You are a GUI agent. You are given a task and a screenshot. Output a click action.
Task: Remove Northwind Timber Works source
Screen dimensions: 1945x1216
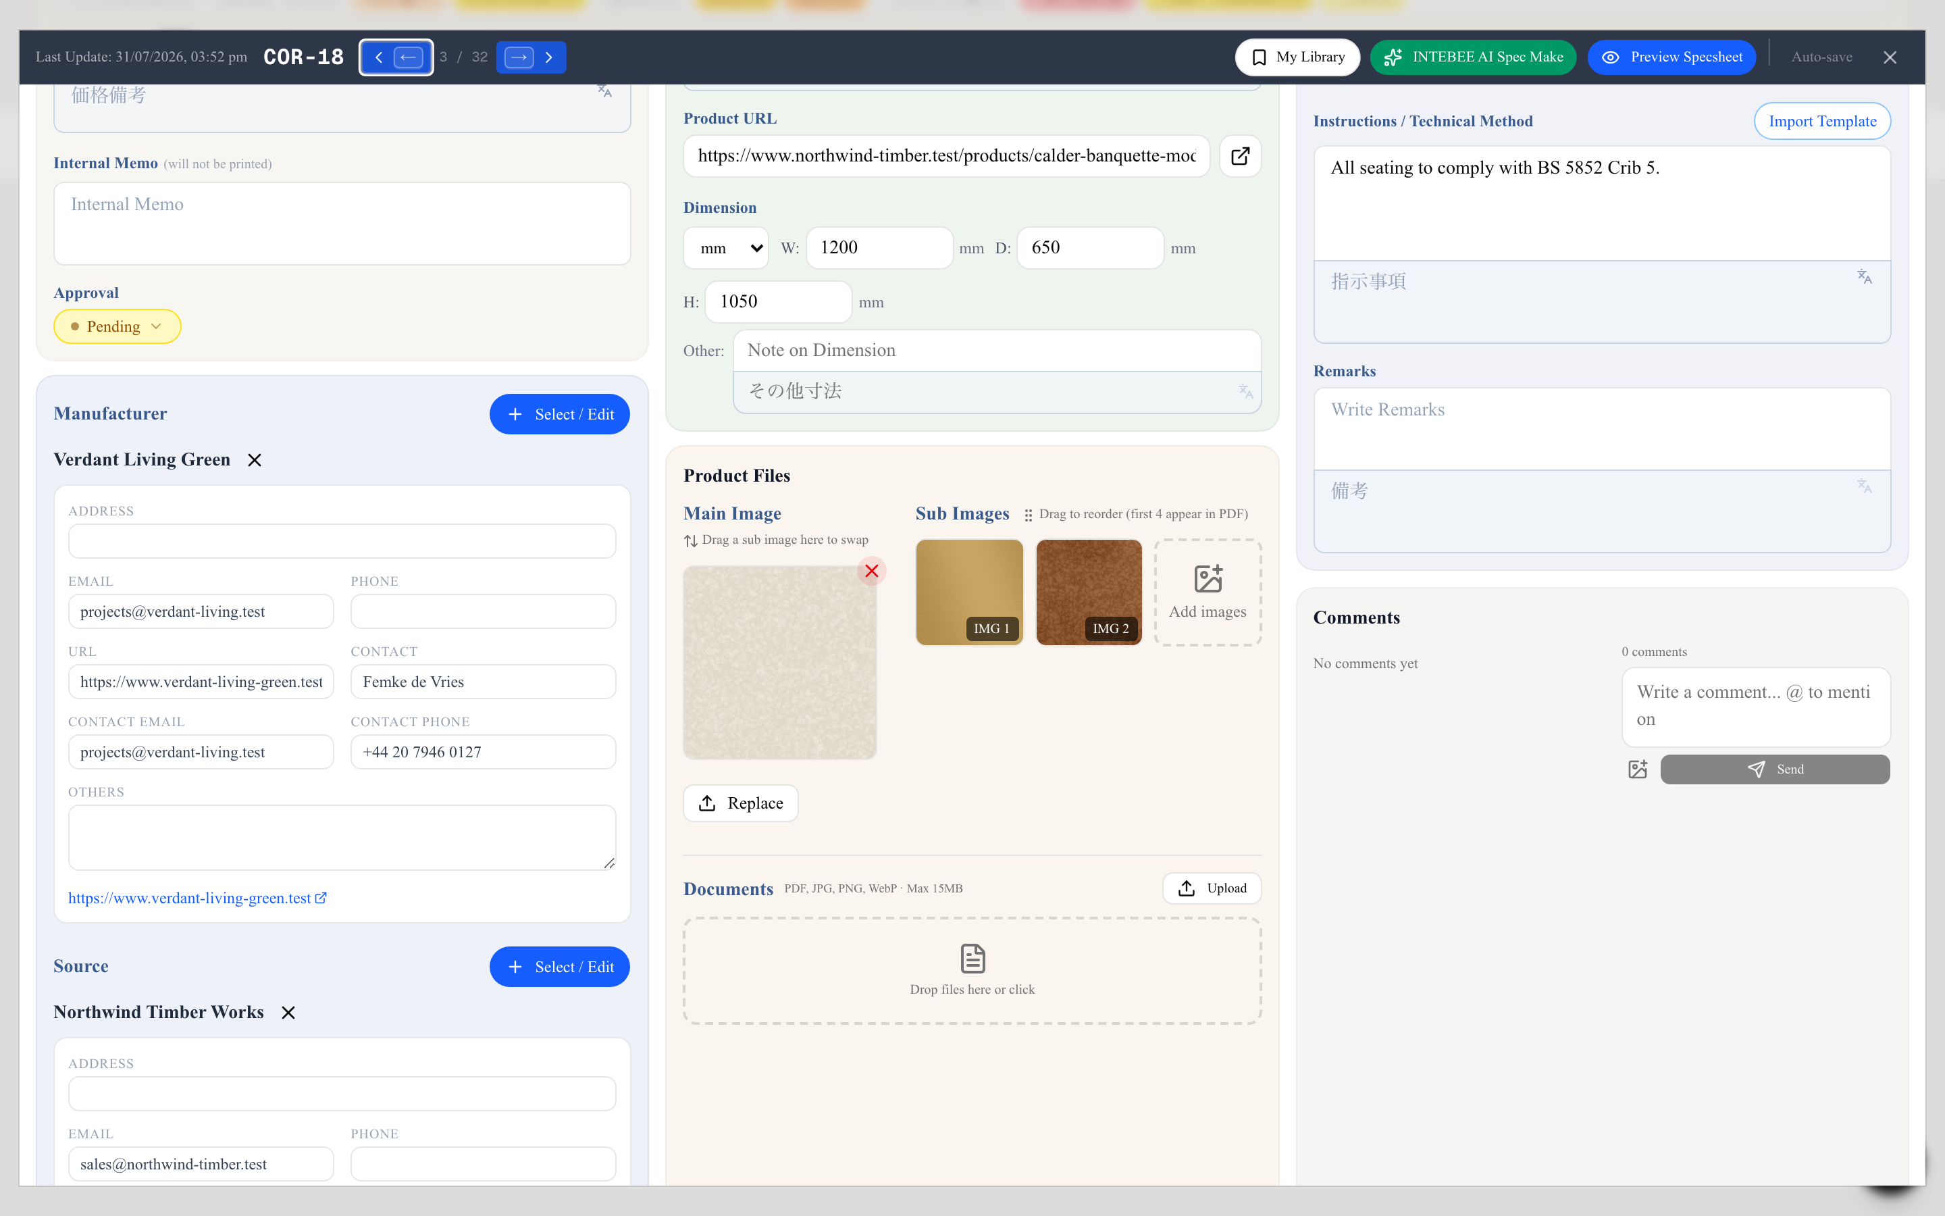[288, 1013]
